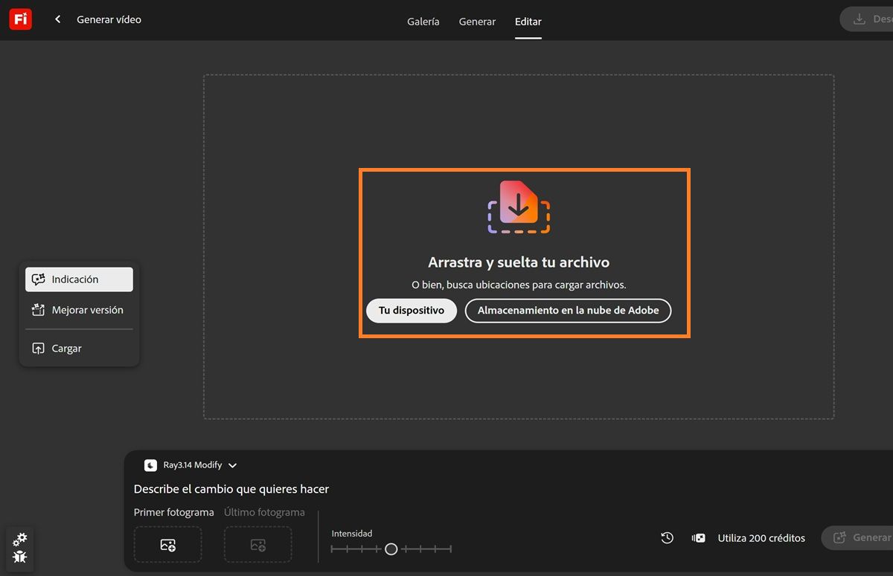
Task: Switch to the Generar tab
Action: point(477,22)
